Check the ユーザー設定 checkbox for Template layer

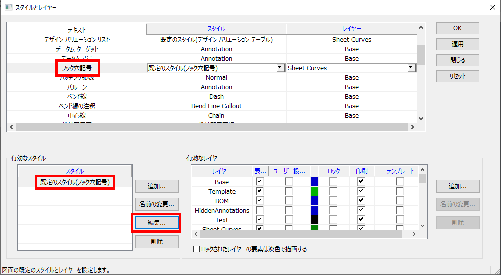tap(289, 191)
